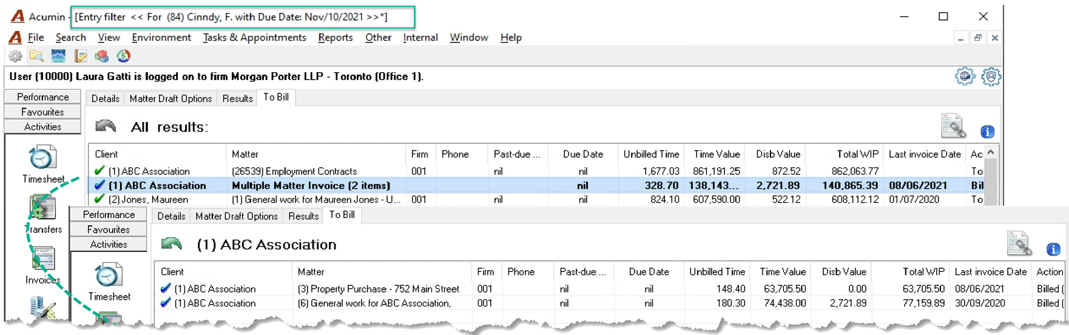Screen dimensions: 1069x335
Task: Click green checkmark on Jones, Maureen row
Action: pyautogui.click(x=99, y=199)
